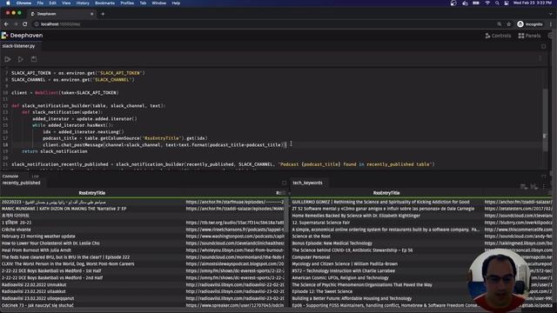Viewport: 557px width, 313px height.
Task: Click the washingtonpost.com podcasts URL cell
Action: 234,236
